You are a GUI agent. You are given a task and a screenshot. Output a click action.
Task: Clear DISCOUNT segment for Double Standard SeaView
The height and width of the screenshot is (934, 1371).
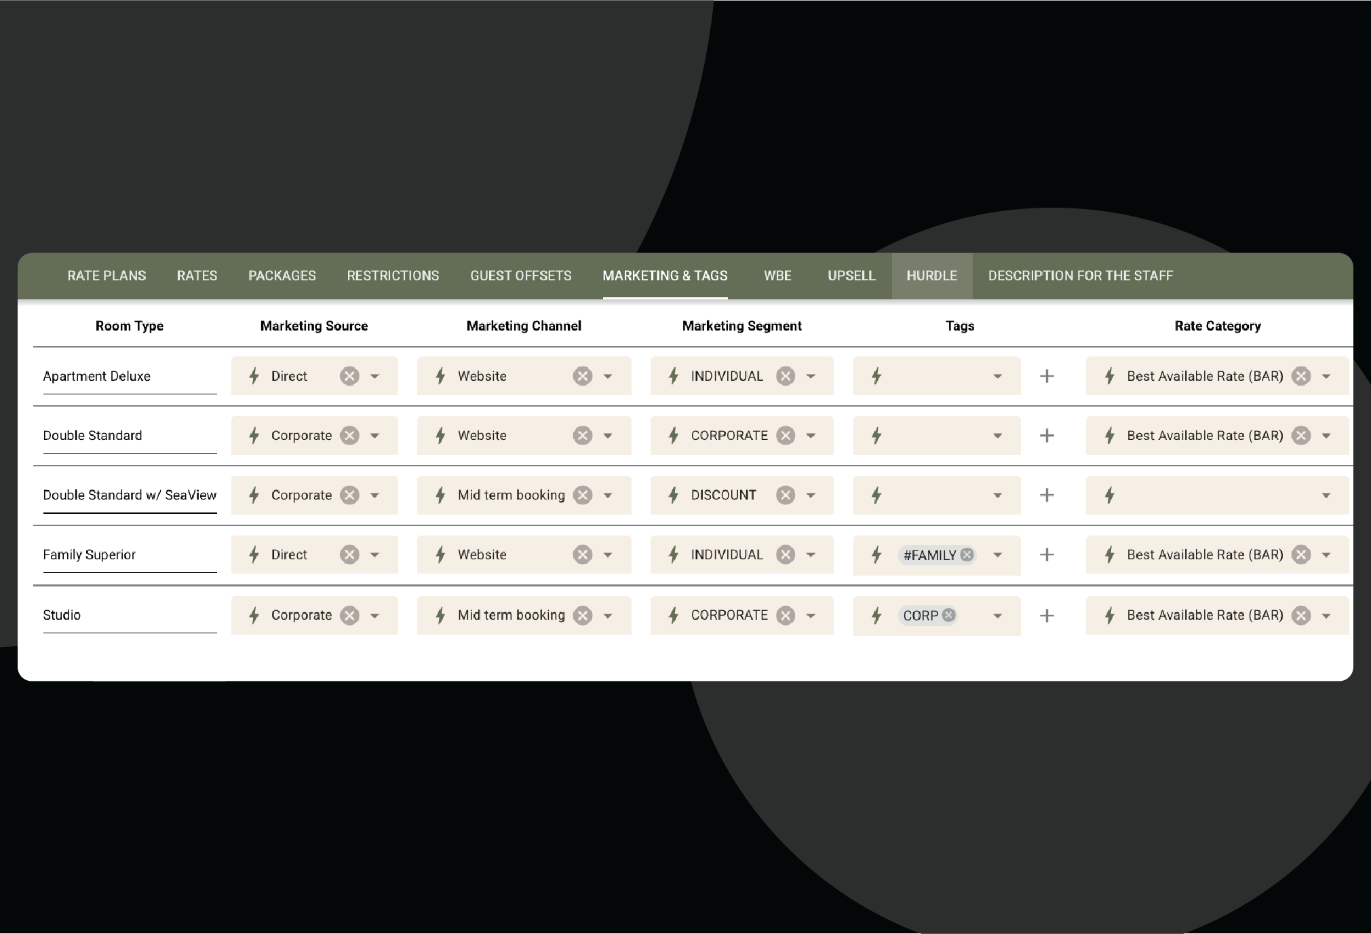(x=786, y=496)
